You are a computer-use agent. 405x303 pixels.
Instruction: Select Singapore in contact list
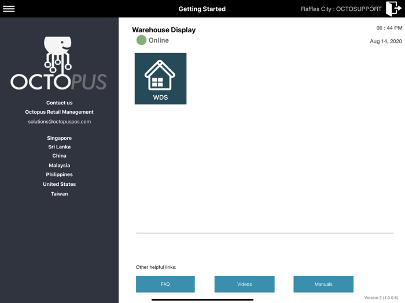(60, 138)
